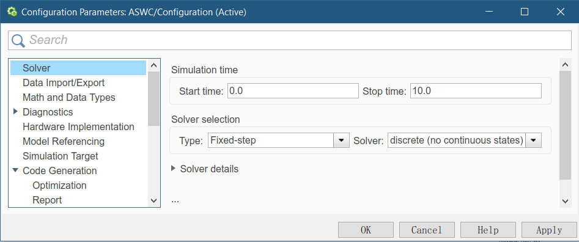This screenshot has height=242, width=579.
Task: Click the category list scrollbar down arrow
Action: pyautogui.click(x=154, y=200)
